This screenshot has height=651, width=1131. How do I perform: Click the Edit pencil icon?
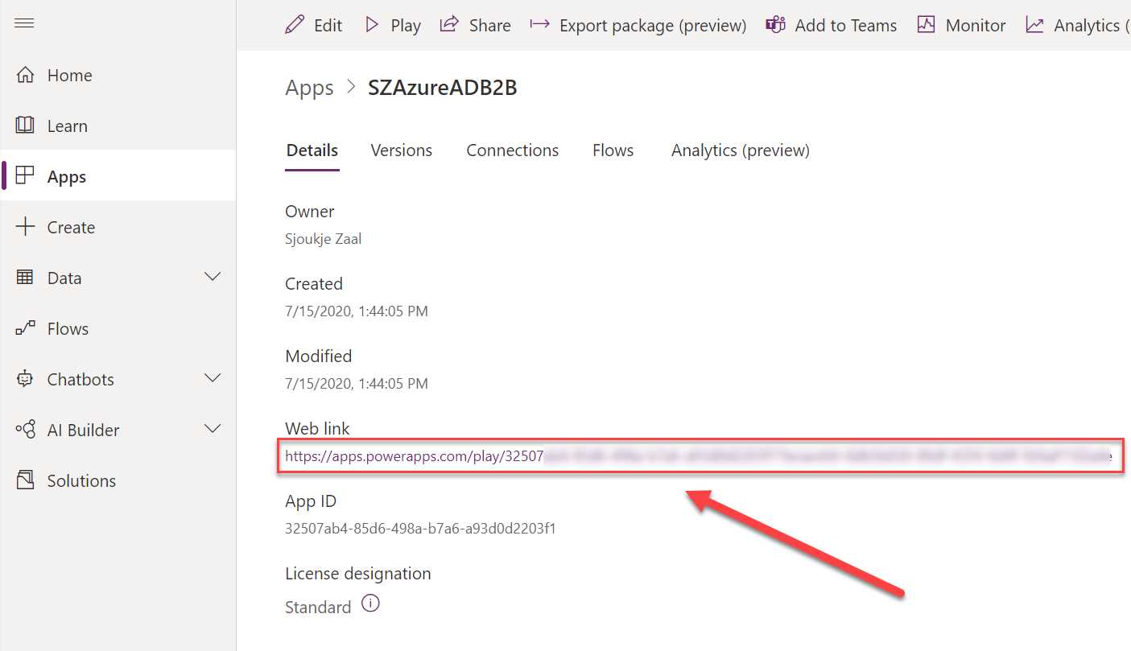(x=295, y=24)
